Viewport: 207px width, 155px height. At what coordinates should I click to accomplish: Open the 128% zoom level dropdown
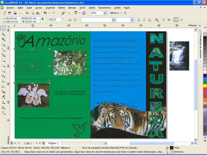tap(105, 13)
